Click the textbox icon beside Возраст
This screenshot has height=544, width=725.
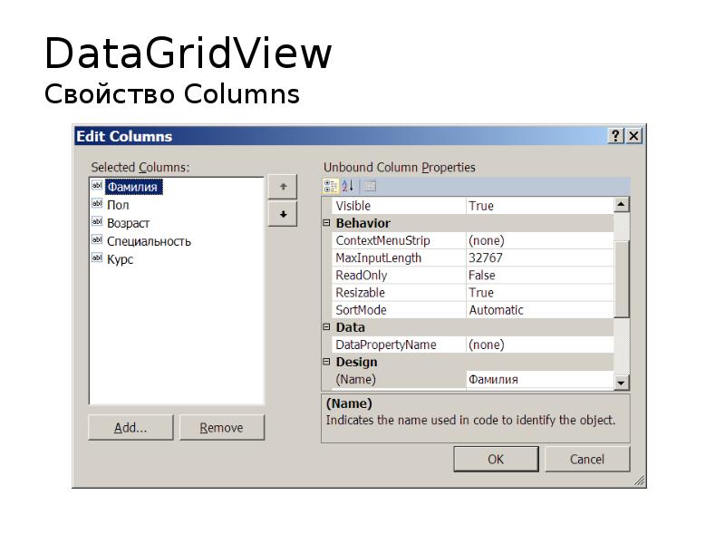pyautogui.click(x=97, y=221)
